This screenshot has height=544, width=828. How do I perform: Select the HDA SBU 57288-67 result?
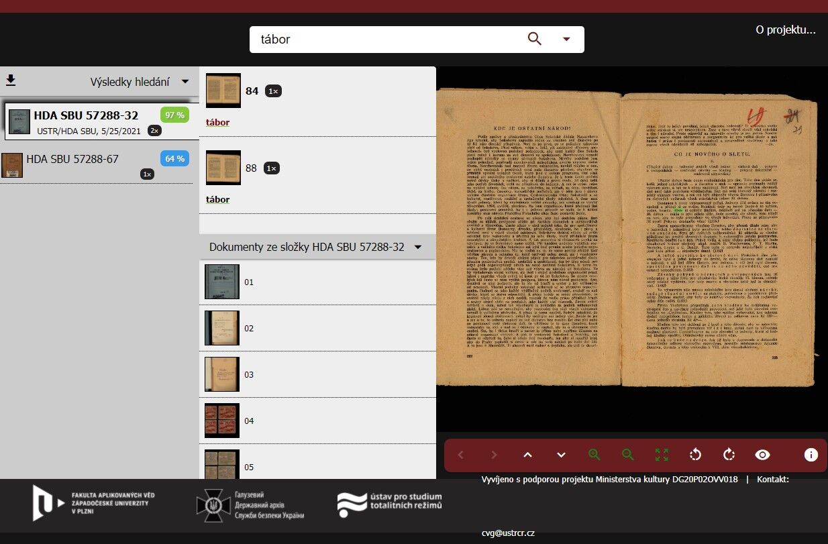click(x=72, y=159)
